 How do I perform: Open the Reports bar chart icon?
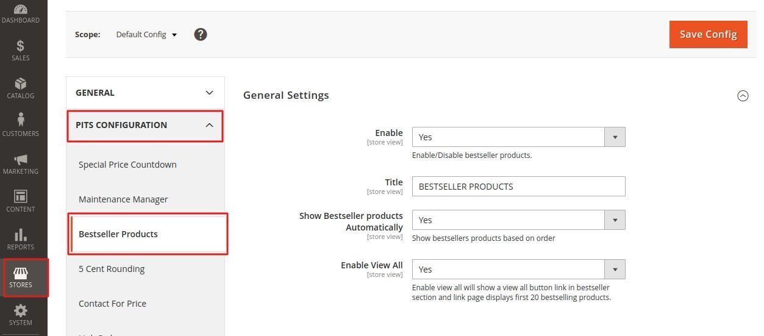click(x=21, y=239)
